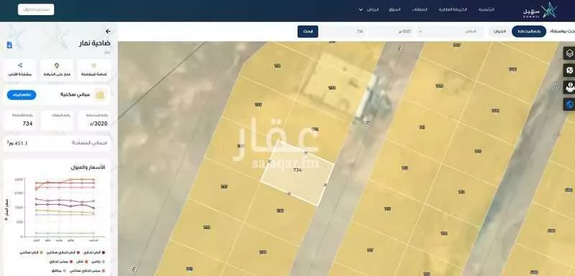The image size is (575, 276).
Task: Click the location pin card
Action: point(57,70)
